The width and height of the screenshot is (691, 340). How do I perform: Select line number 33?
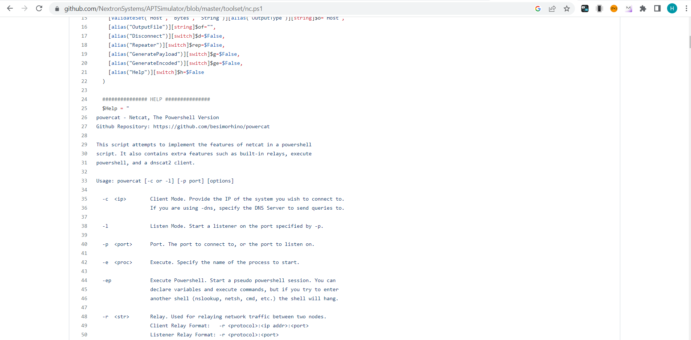(84, 181)
